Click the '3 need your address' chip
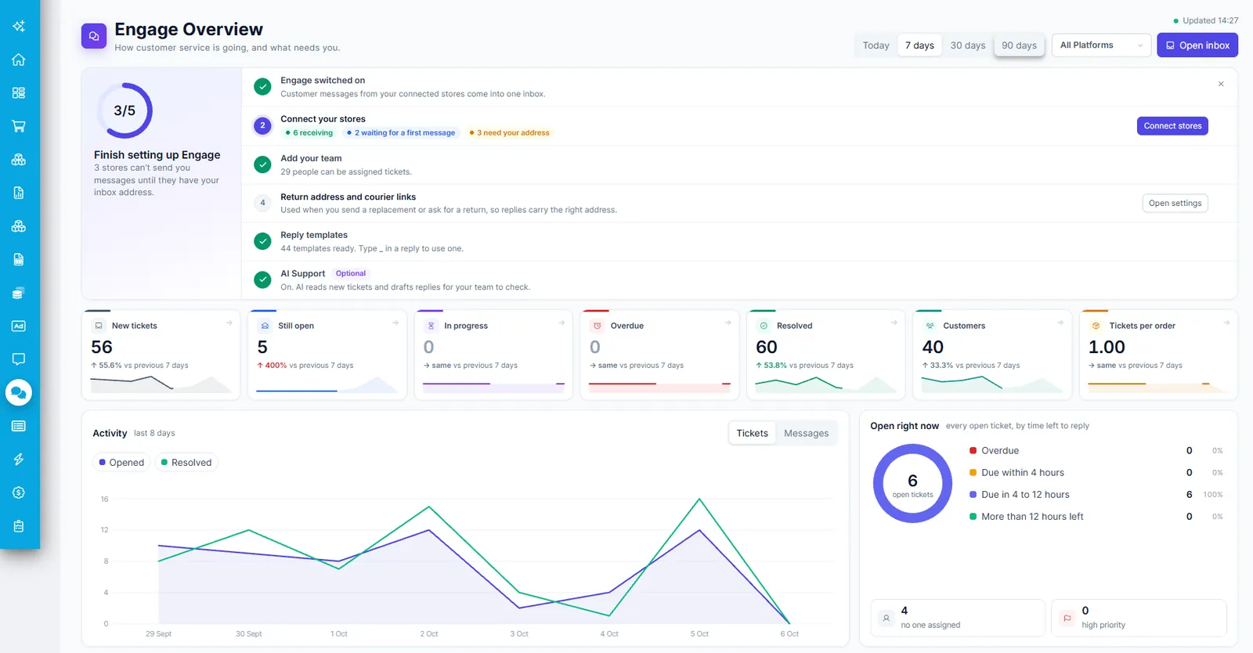Viewport: 1253px width, 653px height. pyautogui.click(x=509, y=133)
